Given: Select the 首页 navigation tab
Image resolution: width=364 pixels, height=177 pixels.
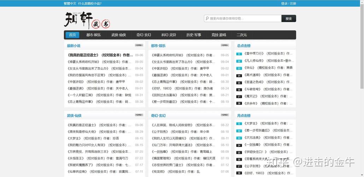Looking at the screenshot, I should pyautogui.click(x=72, y=35).
